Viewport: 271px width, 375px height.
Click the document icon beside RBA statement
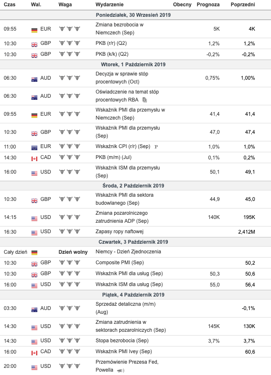145,100
